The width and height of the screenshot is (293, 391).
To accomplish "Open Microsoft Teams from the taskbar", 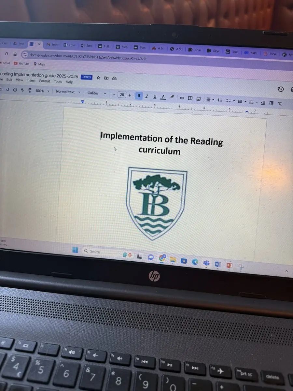I will click(x=206, y=263).
